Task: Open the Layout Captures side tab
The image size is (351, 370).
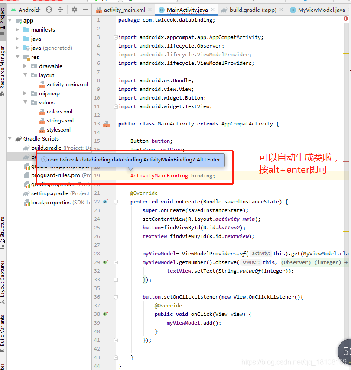Action: click(3, 282)
